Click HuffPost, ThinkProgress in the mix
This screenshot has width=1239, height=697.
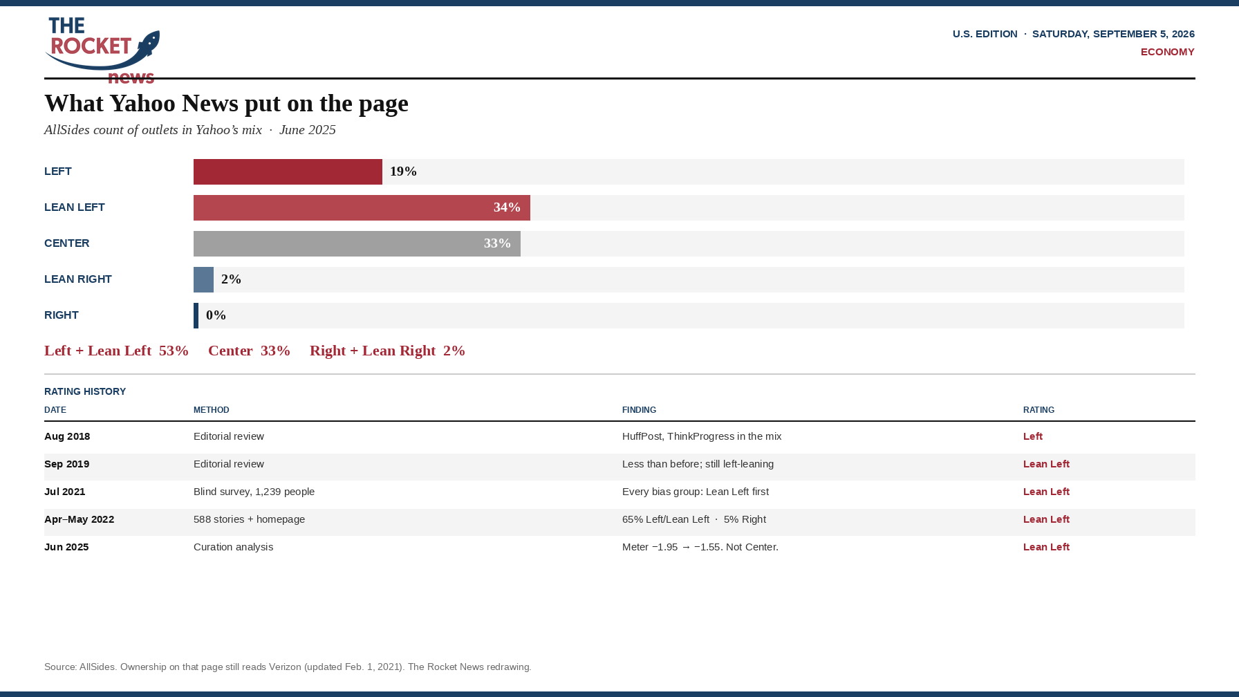click(x=702, y=436)
